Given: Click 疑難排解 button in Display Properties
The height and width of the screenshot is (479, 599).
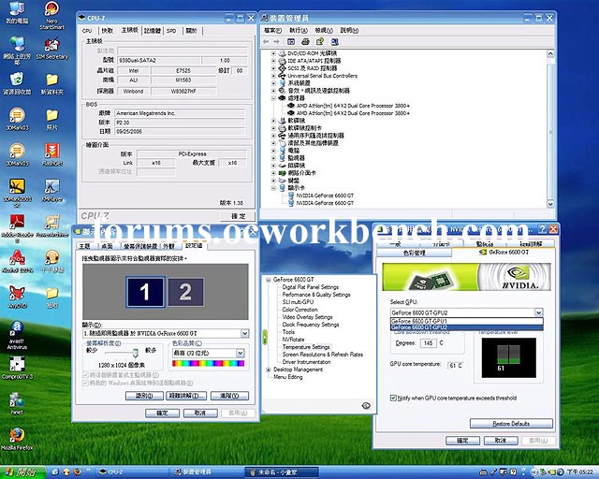Looking at the screenshot, I should 186,396.
